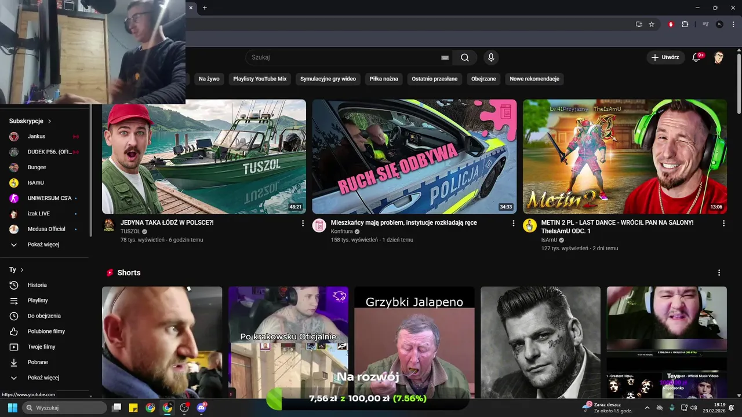Expand Pokaż więcej under subscriptions

[x=44, y=244]
